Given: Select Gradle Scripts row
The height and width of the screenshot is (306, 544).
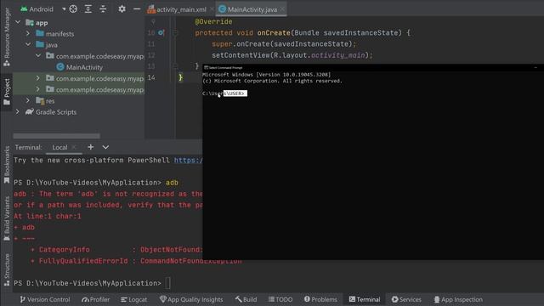Looking at the screenshot, I should [79, 111].
